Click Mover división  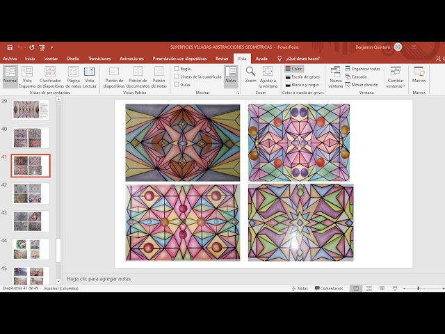[x=362, y=85]
